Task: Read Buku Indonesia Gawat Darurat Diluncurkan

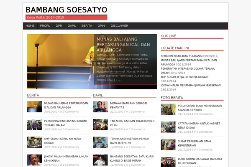Action: coord(200,161)
